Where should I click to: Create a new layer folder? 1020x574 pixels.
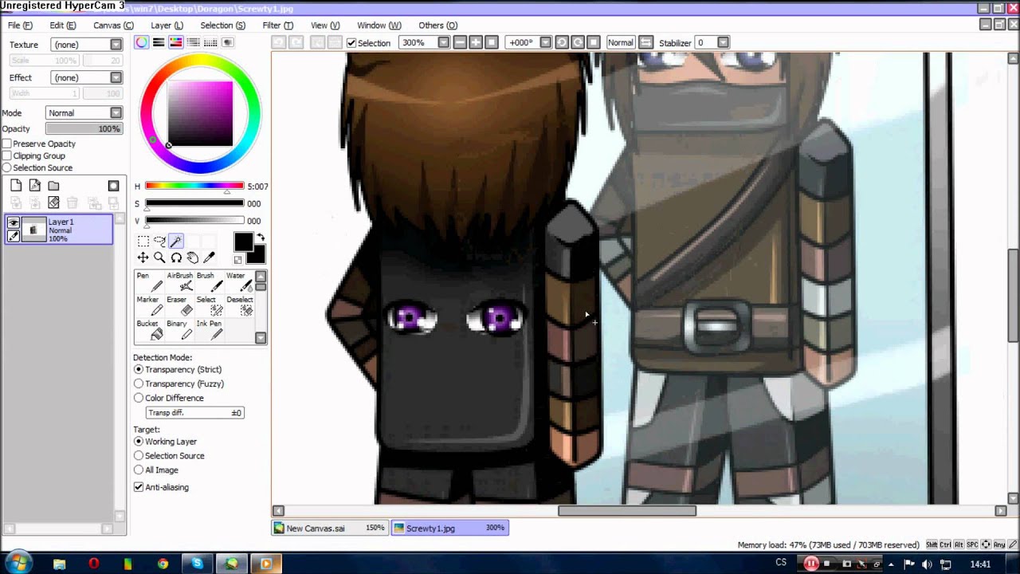tap(53, 186)
